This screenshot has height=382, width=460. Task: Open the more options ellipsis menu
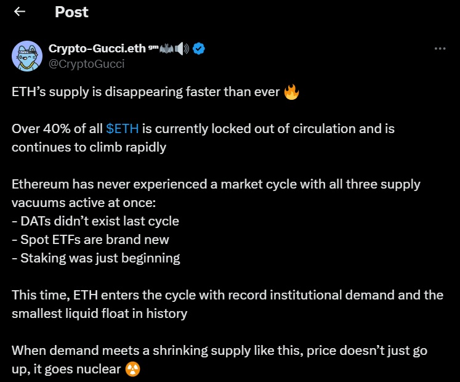(x=440, y=49)
